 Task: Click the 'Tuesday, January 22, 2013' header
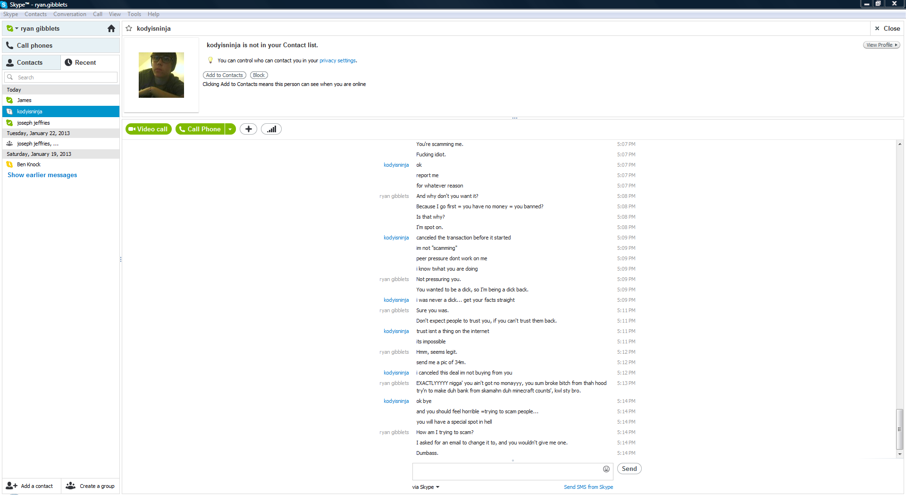(x=61, y=133)
